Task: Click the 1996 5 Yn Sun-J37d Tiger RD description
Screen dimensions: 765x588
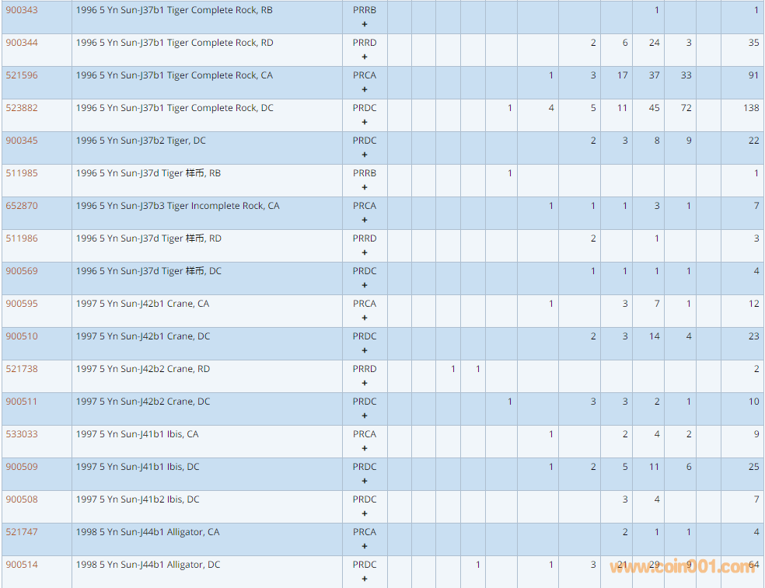Action: [x=148, y=238]
